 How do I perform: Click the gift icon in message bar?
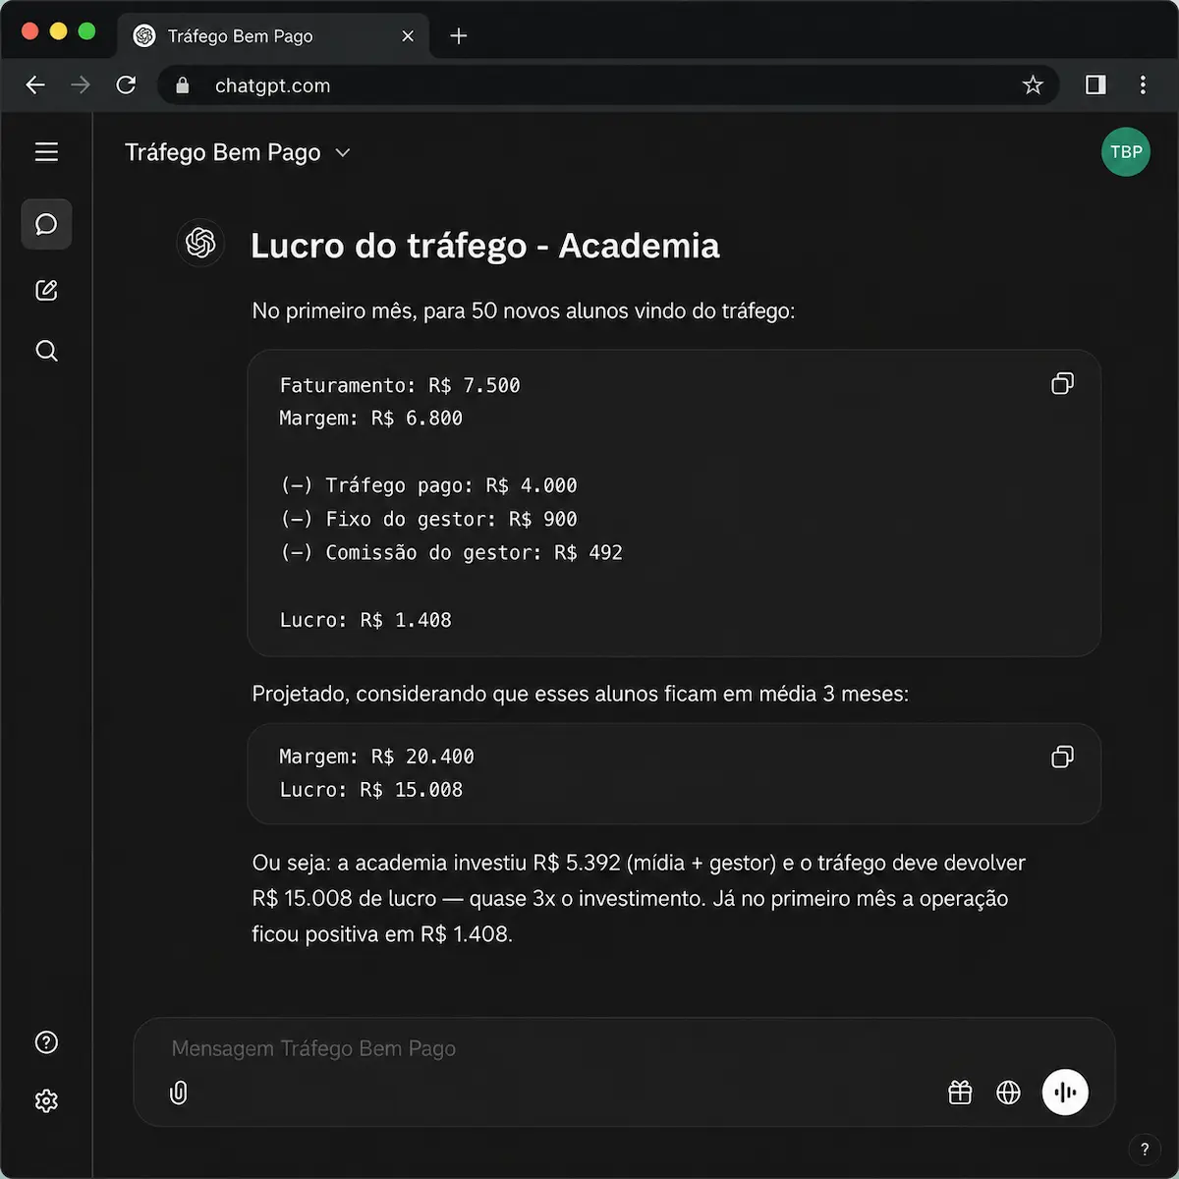pos(960,1093)
